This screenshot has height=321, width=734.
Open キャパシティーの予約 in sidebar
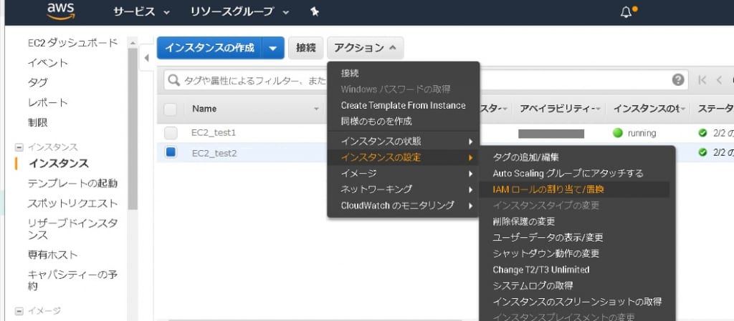[72, 280]
